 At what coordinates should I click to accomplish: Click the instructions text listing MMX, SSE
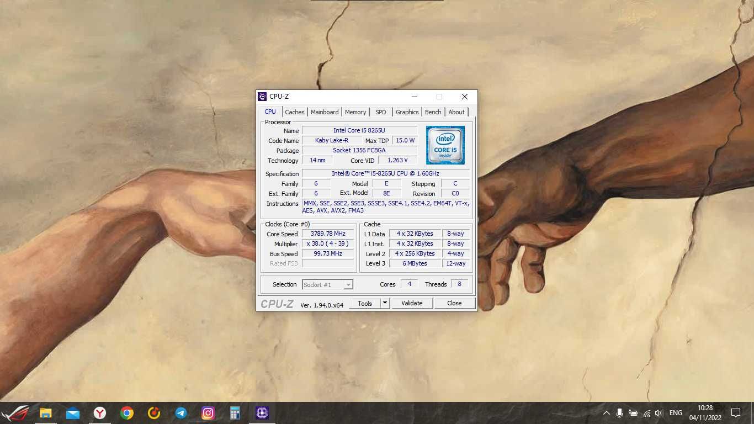[386, 207]
